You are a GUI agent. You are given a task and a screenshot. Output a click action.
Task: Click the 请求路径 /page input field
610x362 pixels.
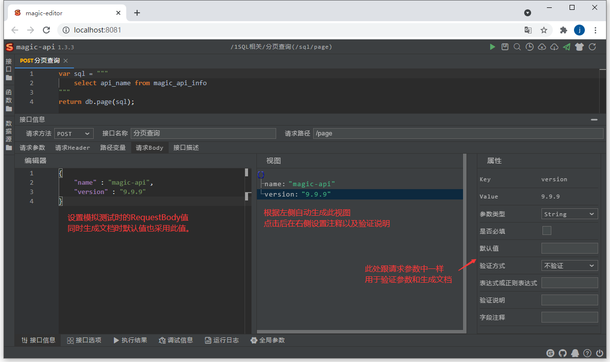coord(458,133)
